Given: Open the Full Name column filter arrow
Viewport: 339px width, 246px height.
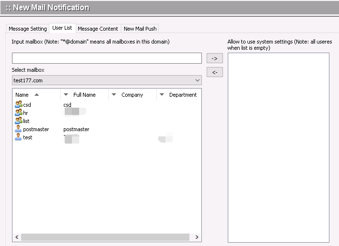Looking at the screenshot, I should [x=66, y=95].
